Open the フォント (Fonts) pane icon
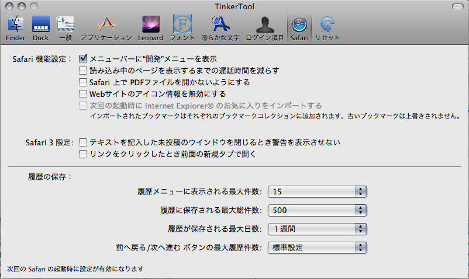The height and width of the screenshot is (279, 469). 182,24
